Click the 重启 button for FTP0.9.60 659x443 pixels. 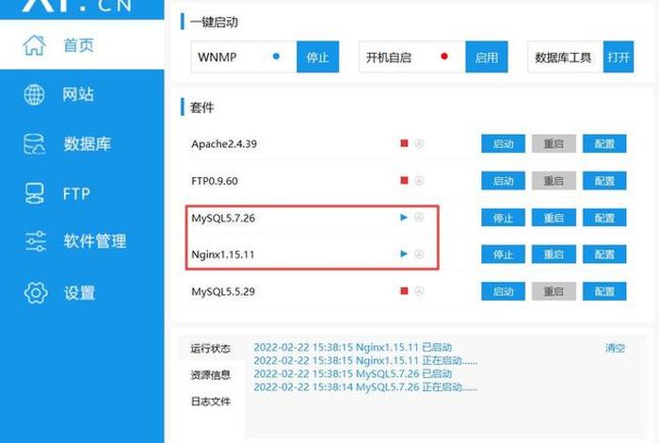click(554, 180)
